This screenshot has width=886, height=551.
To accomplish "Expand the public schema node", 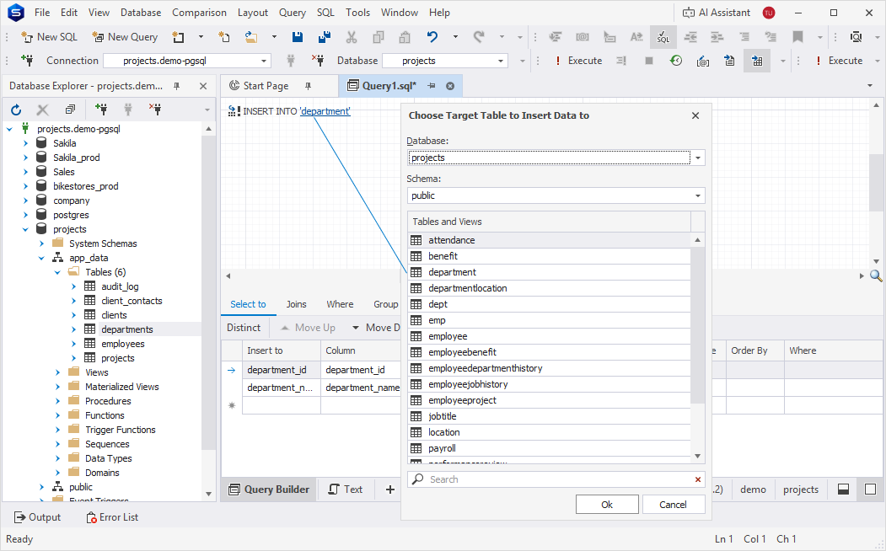I will [x=41, y=487].
